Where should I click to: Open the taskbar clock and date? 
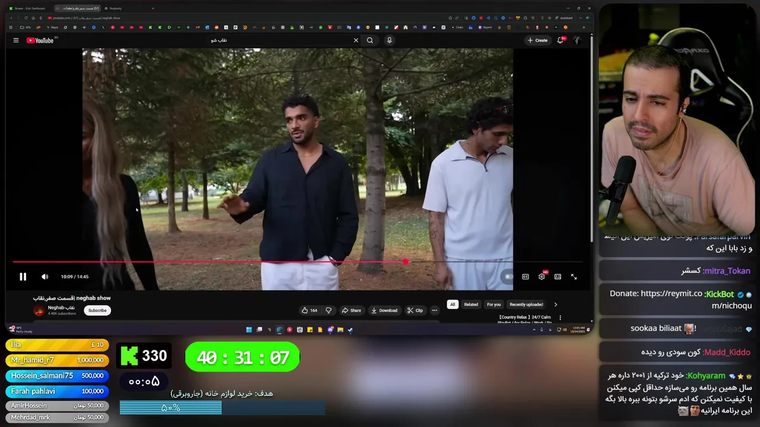578,330
